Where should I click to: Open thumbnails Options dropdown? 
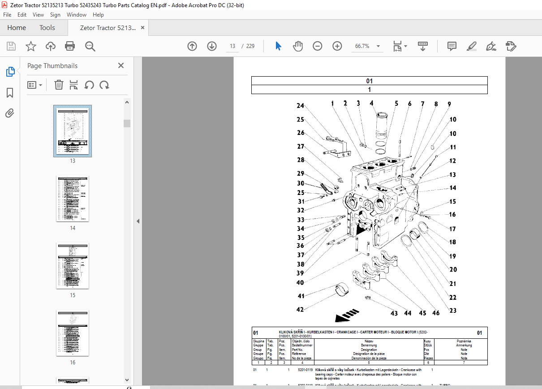tap(34, 85)
